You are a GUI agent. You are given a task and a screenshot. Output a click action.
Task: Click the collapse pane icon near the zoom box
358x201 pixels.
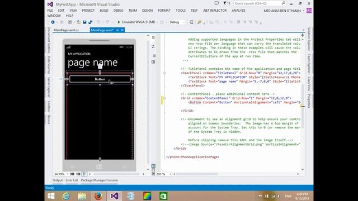pyautogui.click(x=153, y=174)
